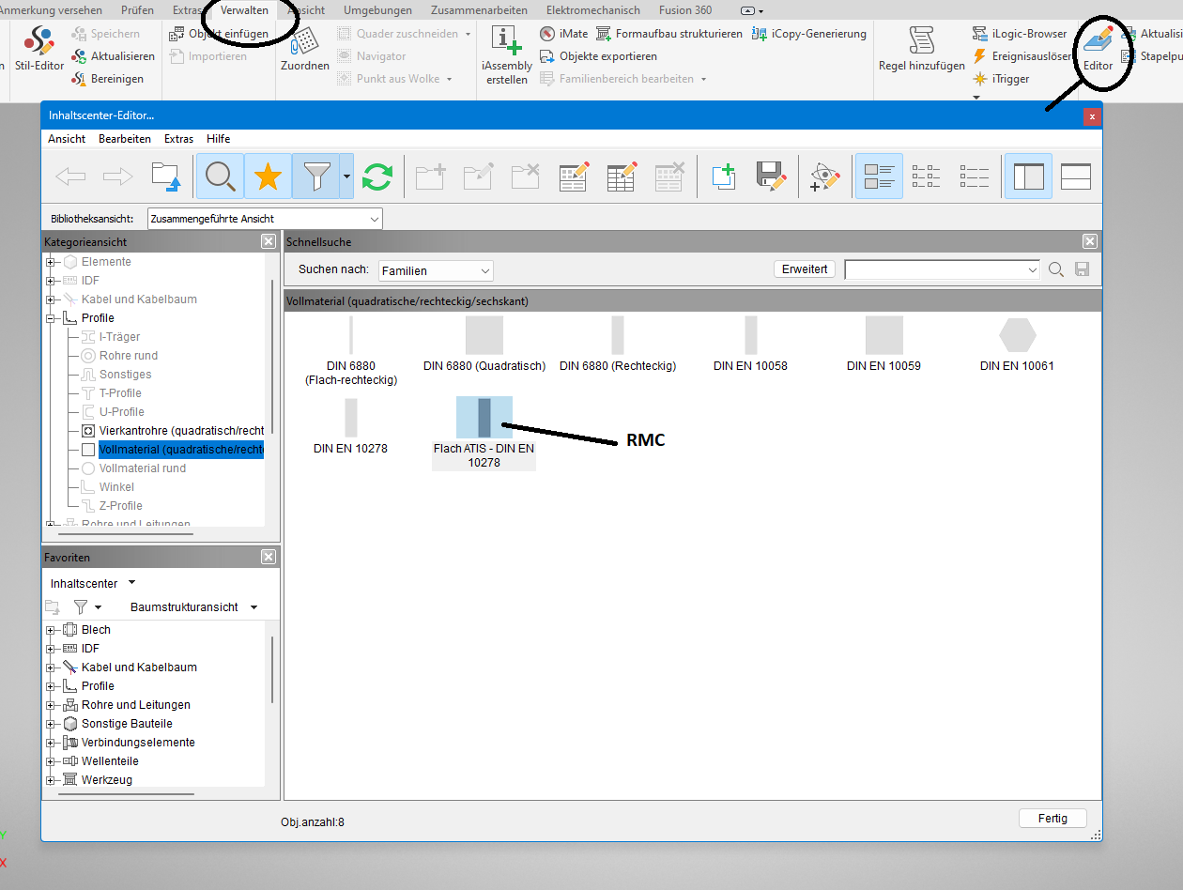1183x890 pixels.
Task: Click the iLogic-Browser ribbon button
Action: coord(1020,34)
